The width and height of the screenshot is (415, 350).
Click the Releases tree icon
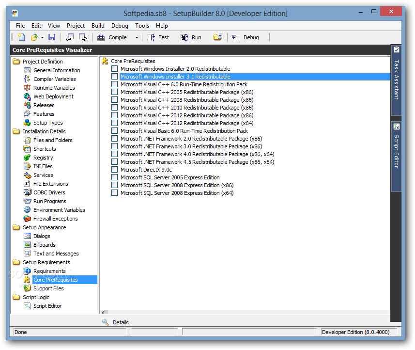(x=27, y=105)
